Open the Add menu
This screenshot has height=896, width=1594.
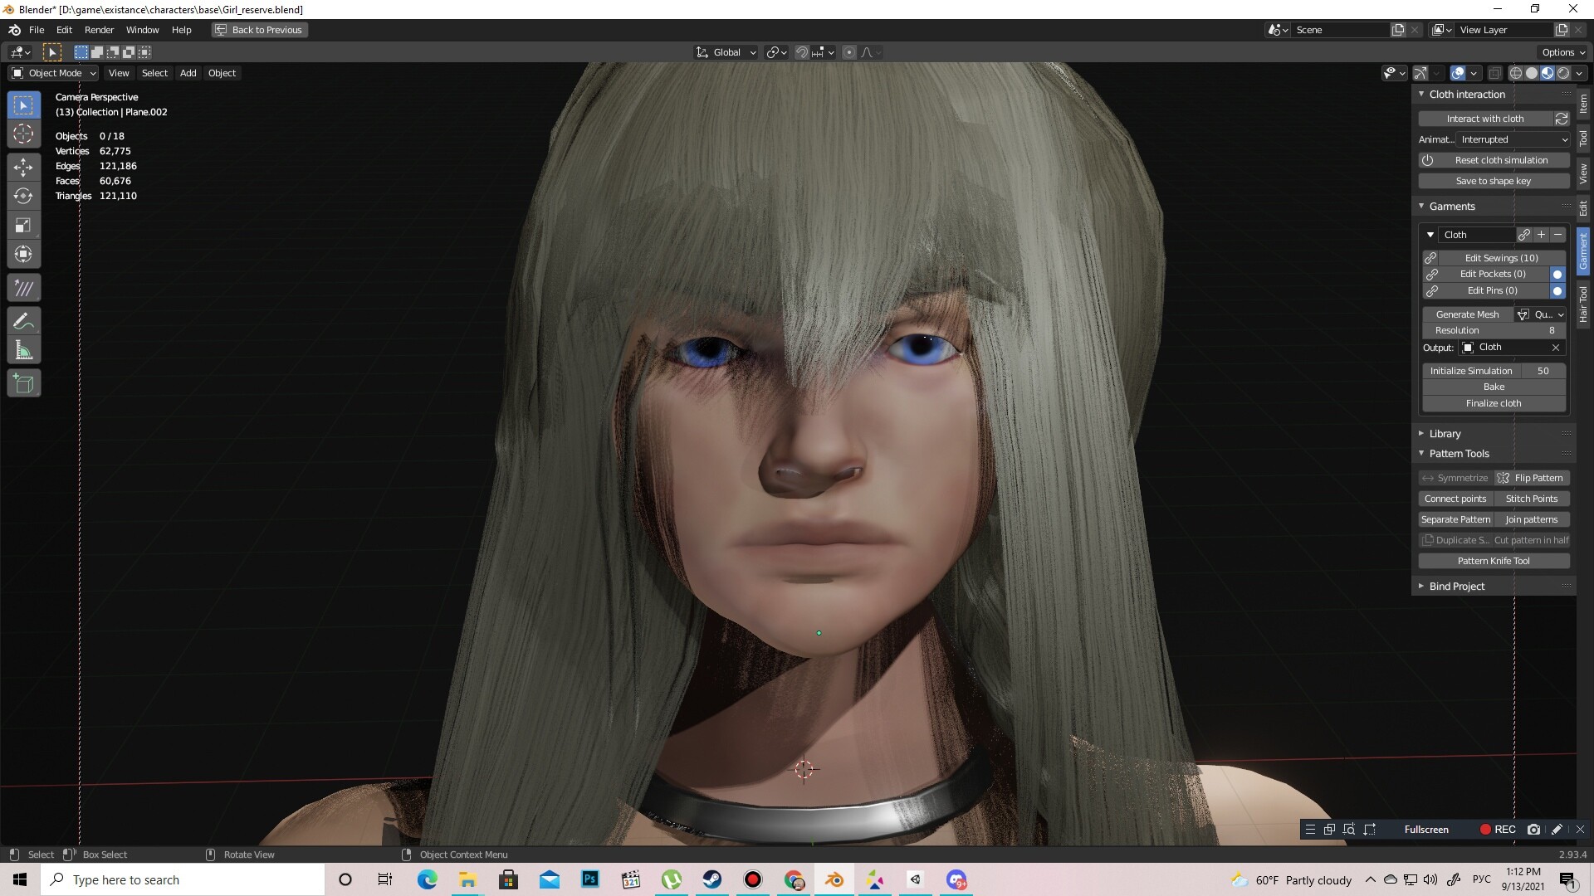(188, 73)
